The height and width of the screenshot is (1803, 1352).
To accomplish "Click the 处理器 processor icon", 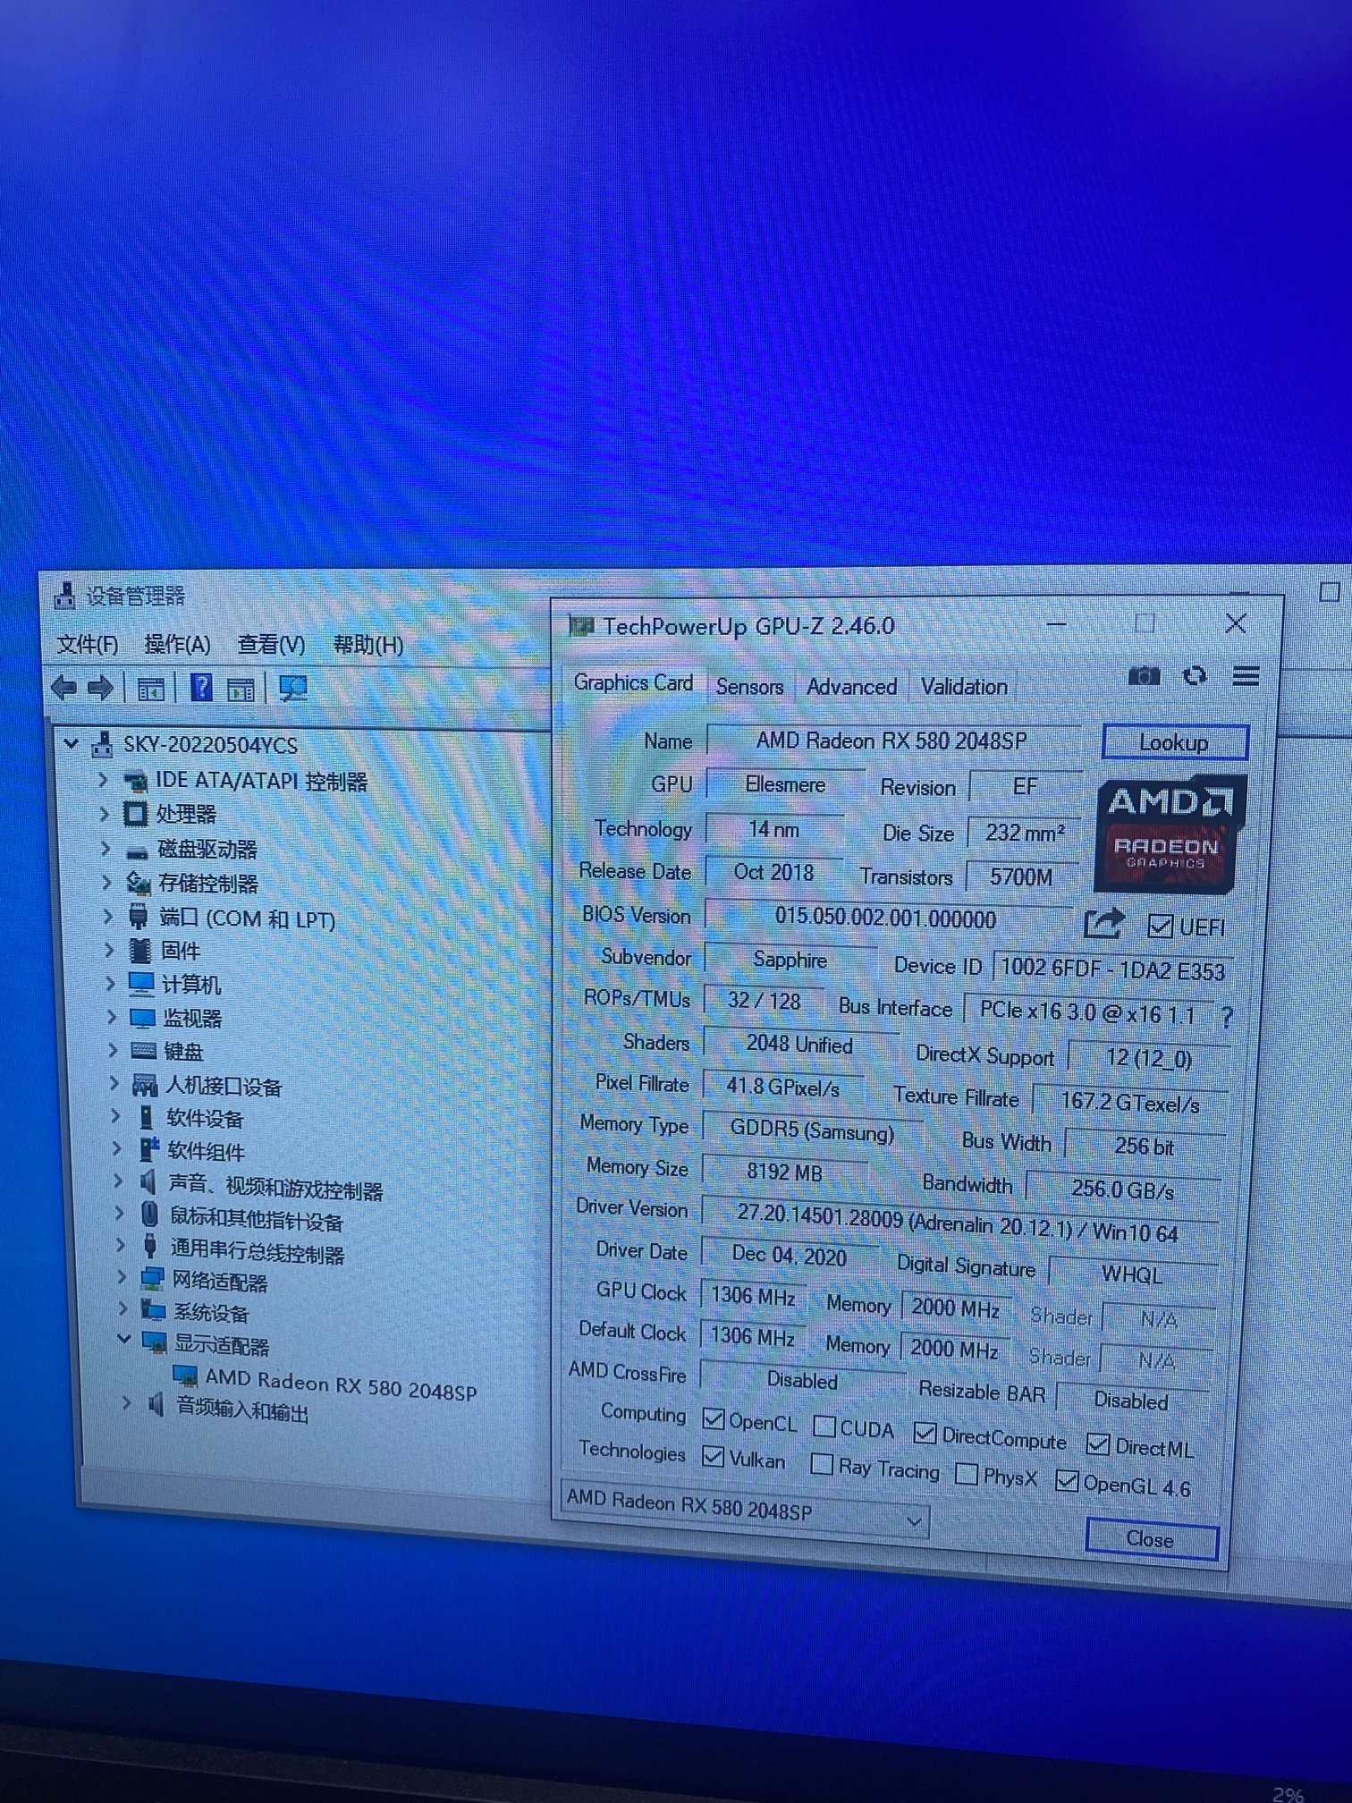I will 135,814.
